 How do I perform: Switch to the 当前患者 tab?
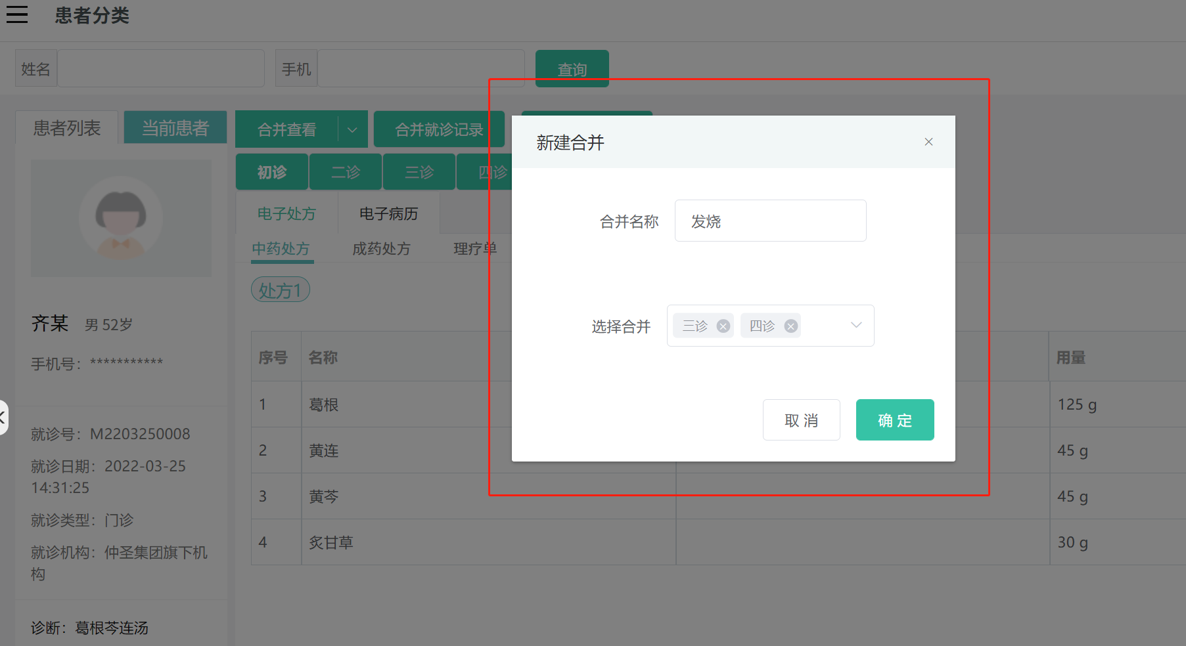(175, 127)
